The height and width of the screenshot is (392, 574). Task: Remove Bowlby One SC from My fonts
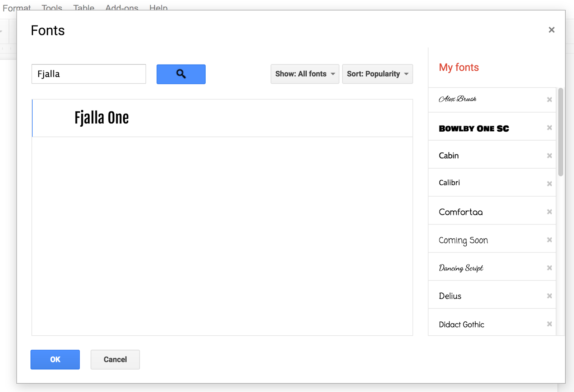point(549,127)
